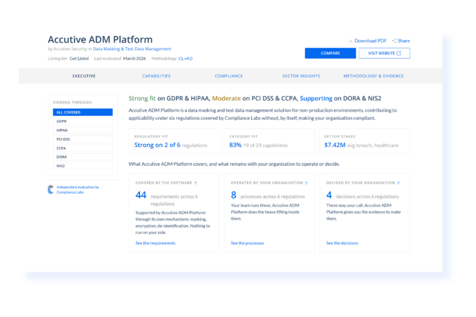Click the VIEWING THROUGH label
This screenshot has height=317, width=476.
[72, 103]
